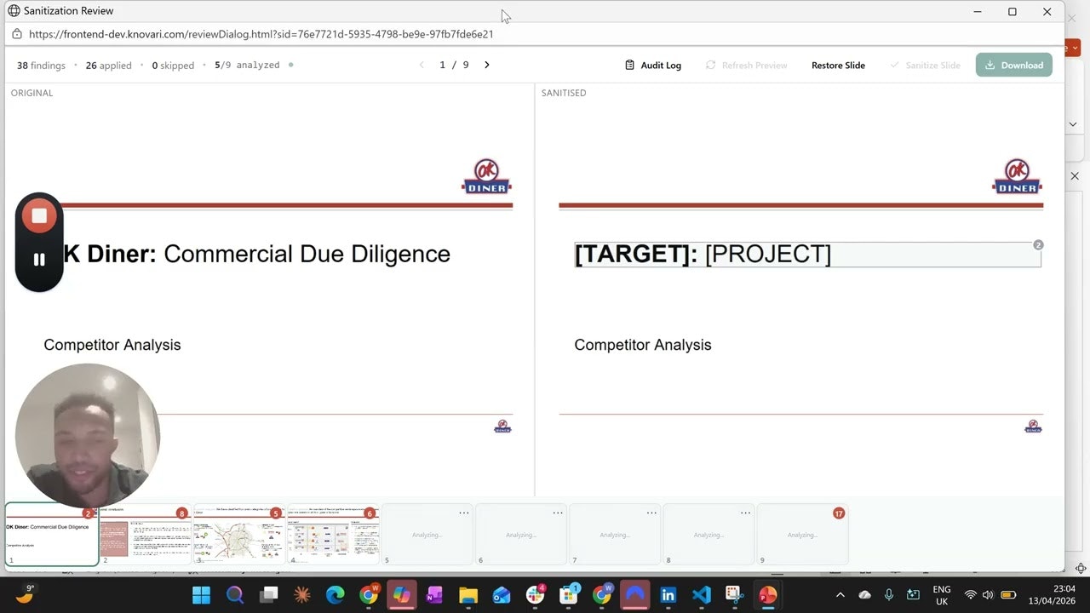Open the more options menu on slide 5 thumbnail
Screen dimensions: 1090x613
464,513
